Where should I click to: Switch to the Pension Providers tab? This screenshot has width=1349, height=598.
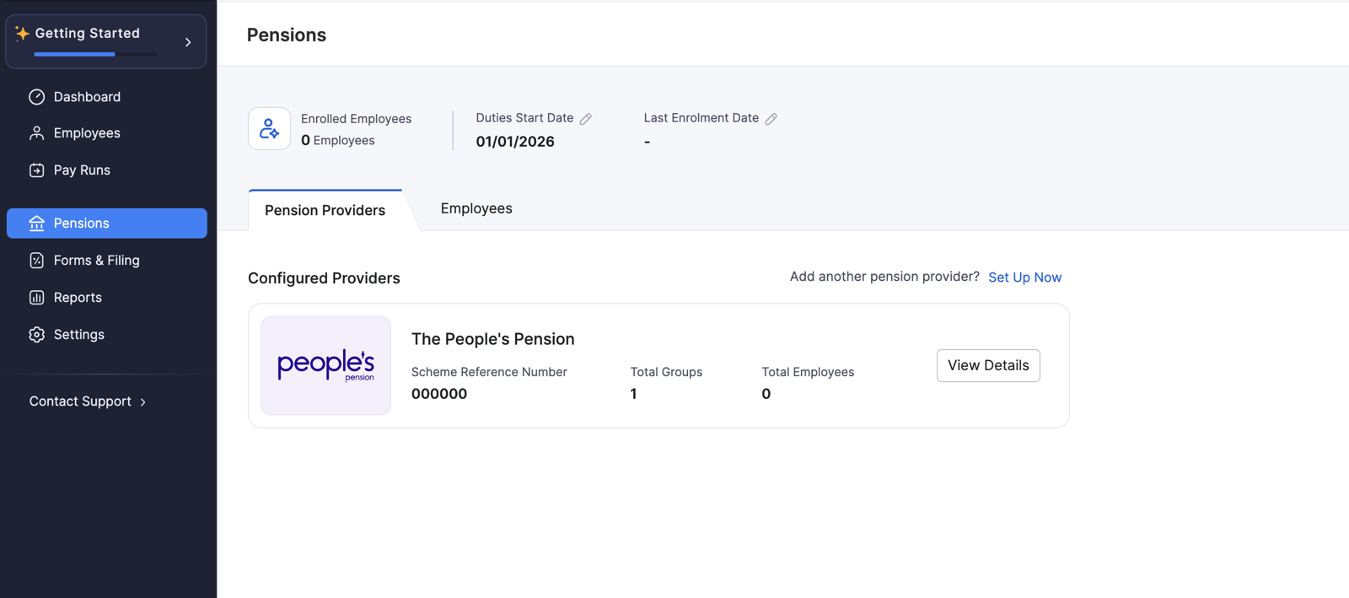click(325, 210)
